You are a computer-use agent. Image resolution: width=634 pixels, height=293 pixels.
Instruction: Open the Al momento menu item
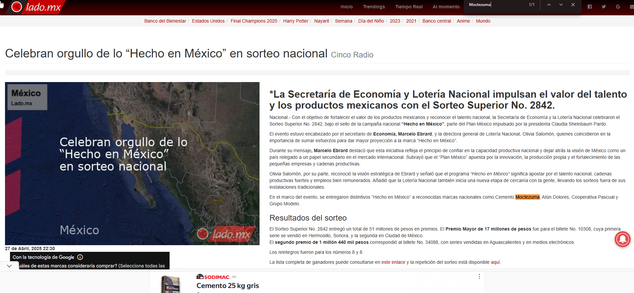click(446, 7)
